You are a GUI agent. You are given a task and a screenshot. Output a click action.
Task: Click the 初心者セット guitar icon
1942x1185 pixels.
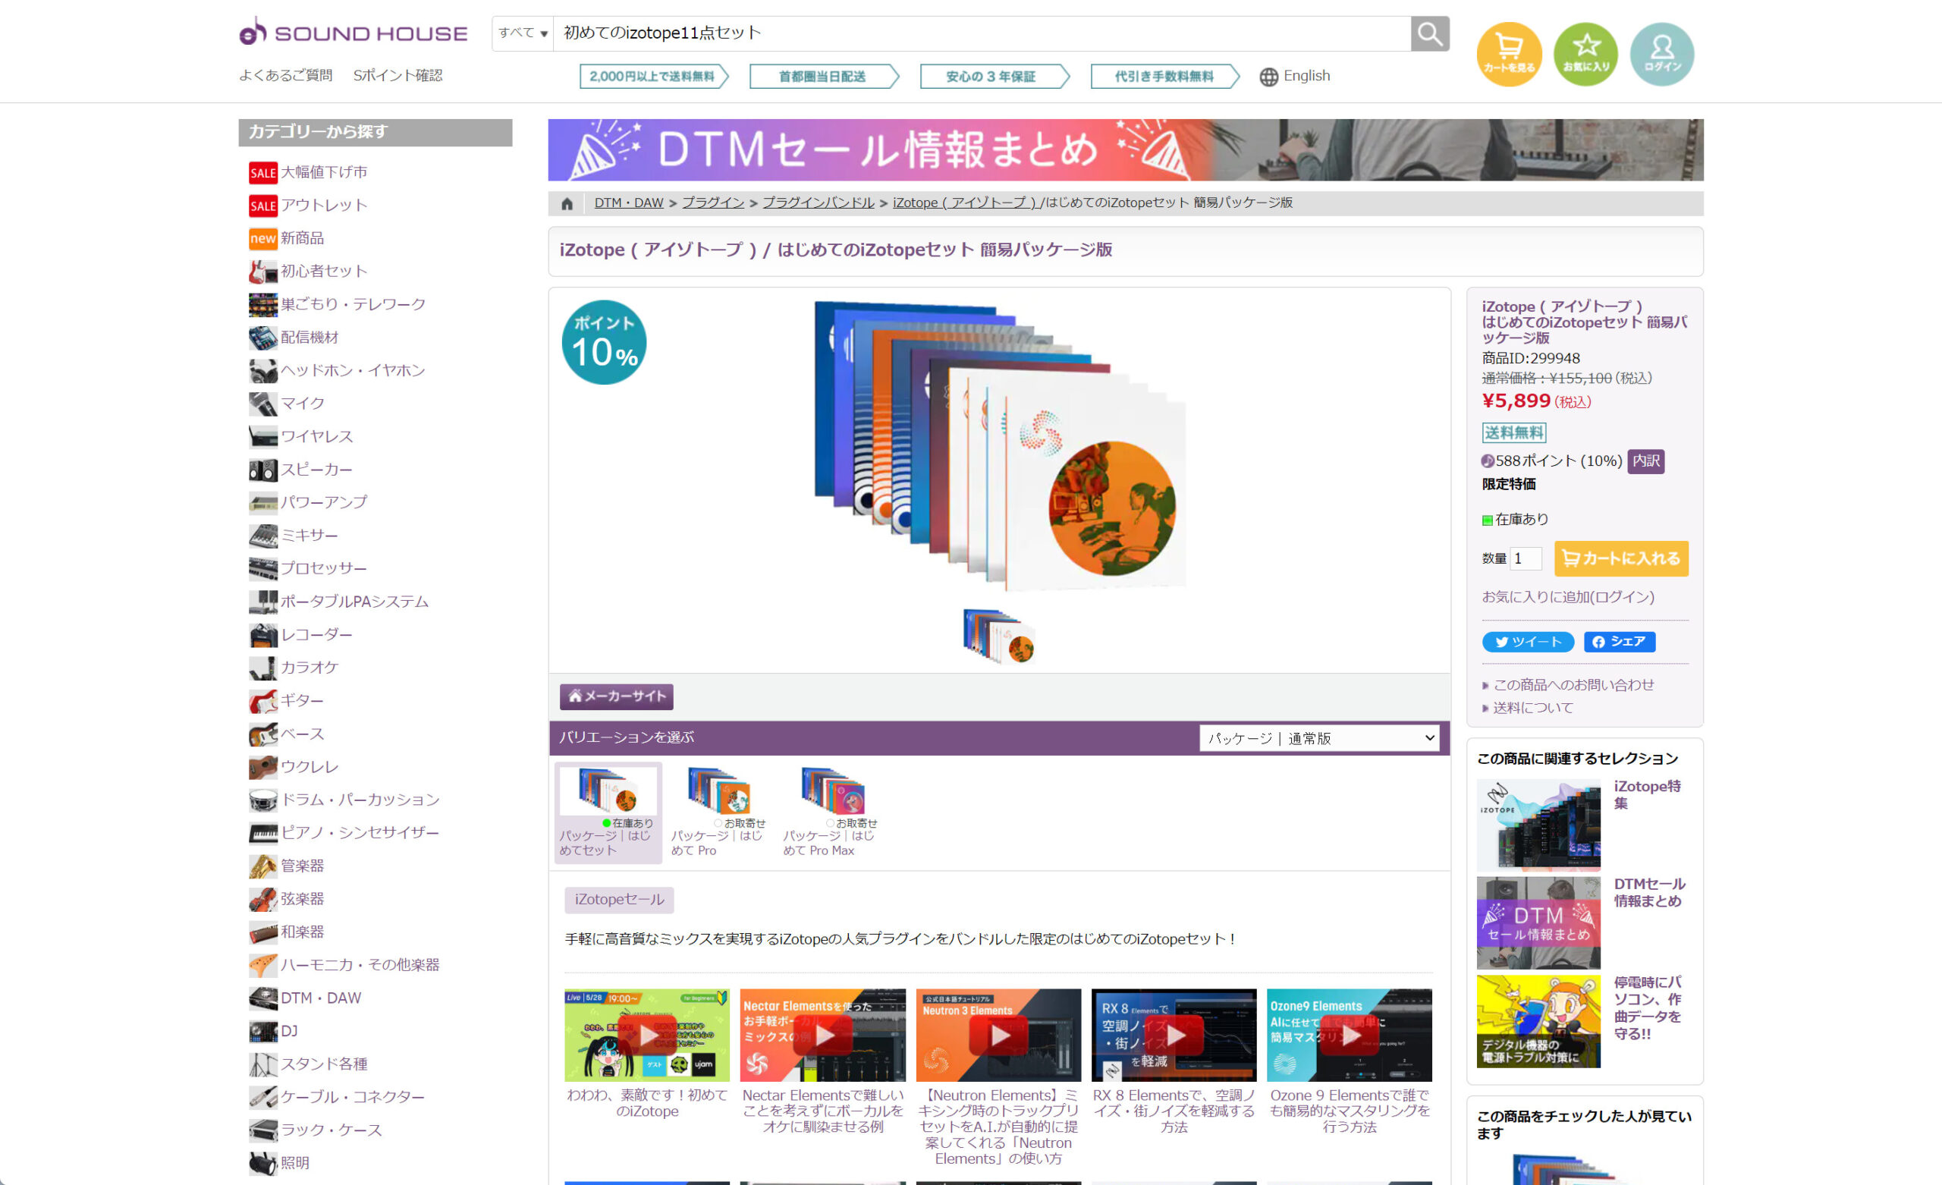coord(262,272)
